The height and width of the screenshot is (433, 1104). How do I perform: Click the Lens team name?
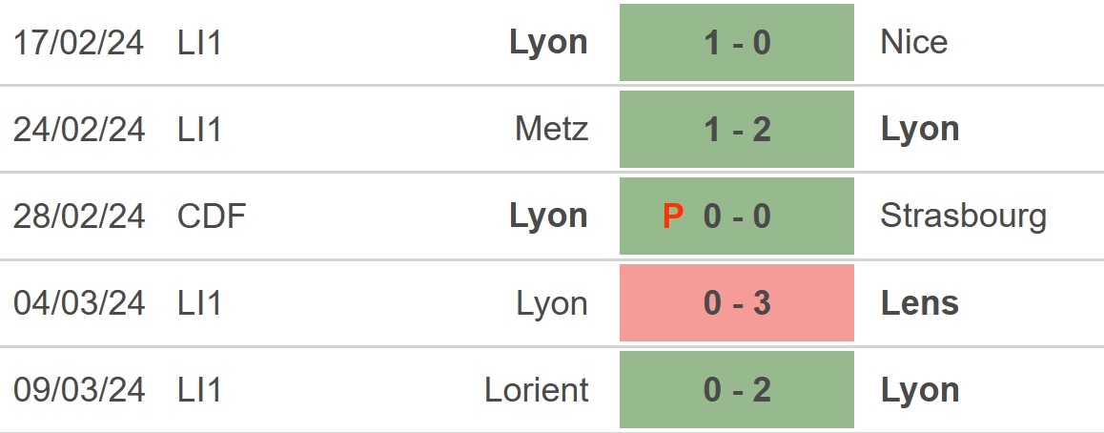click(x=920, y=302)
